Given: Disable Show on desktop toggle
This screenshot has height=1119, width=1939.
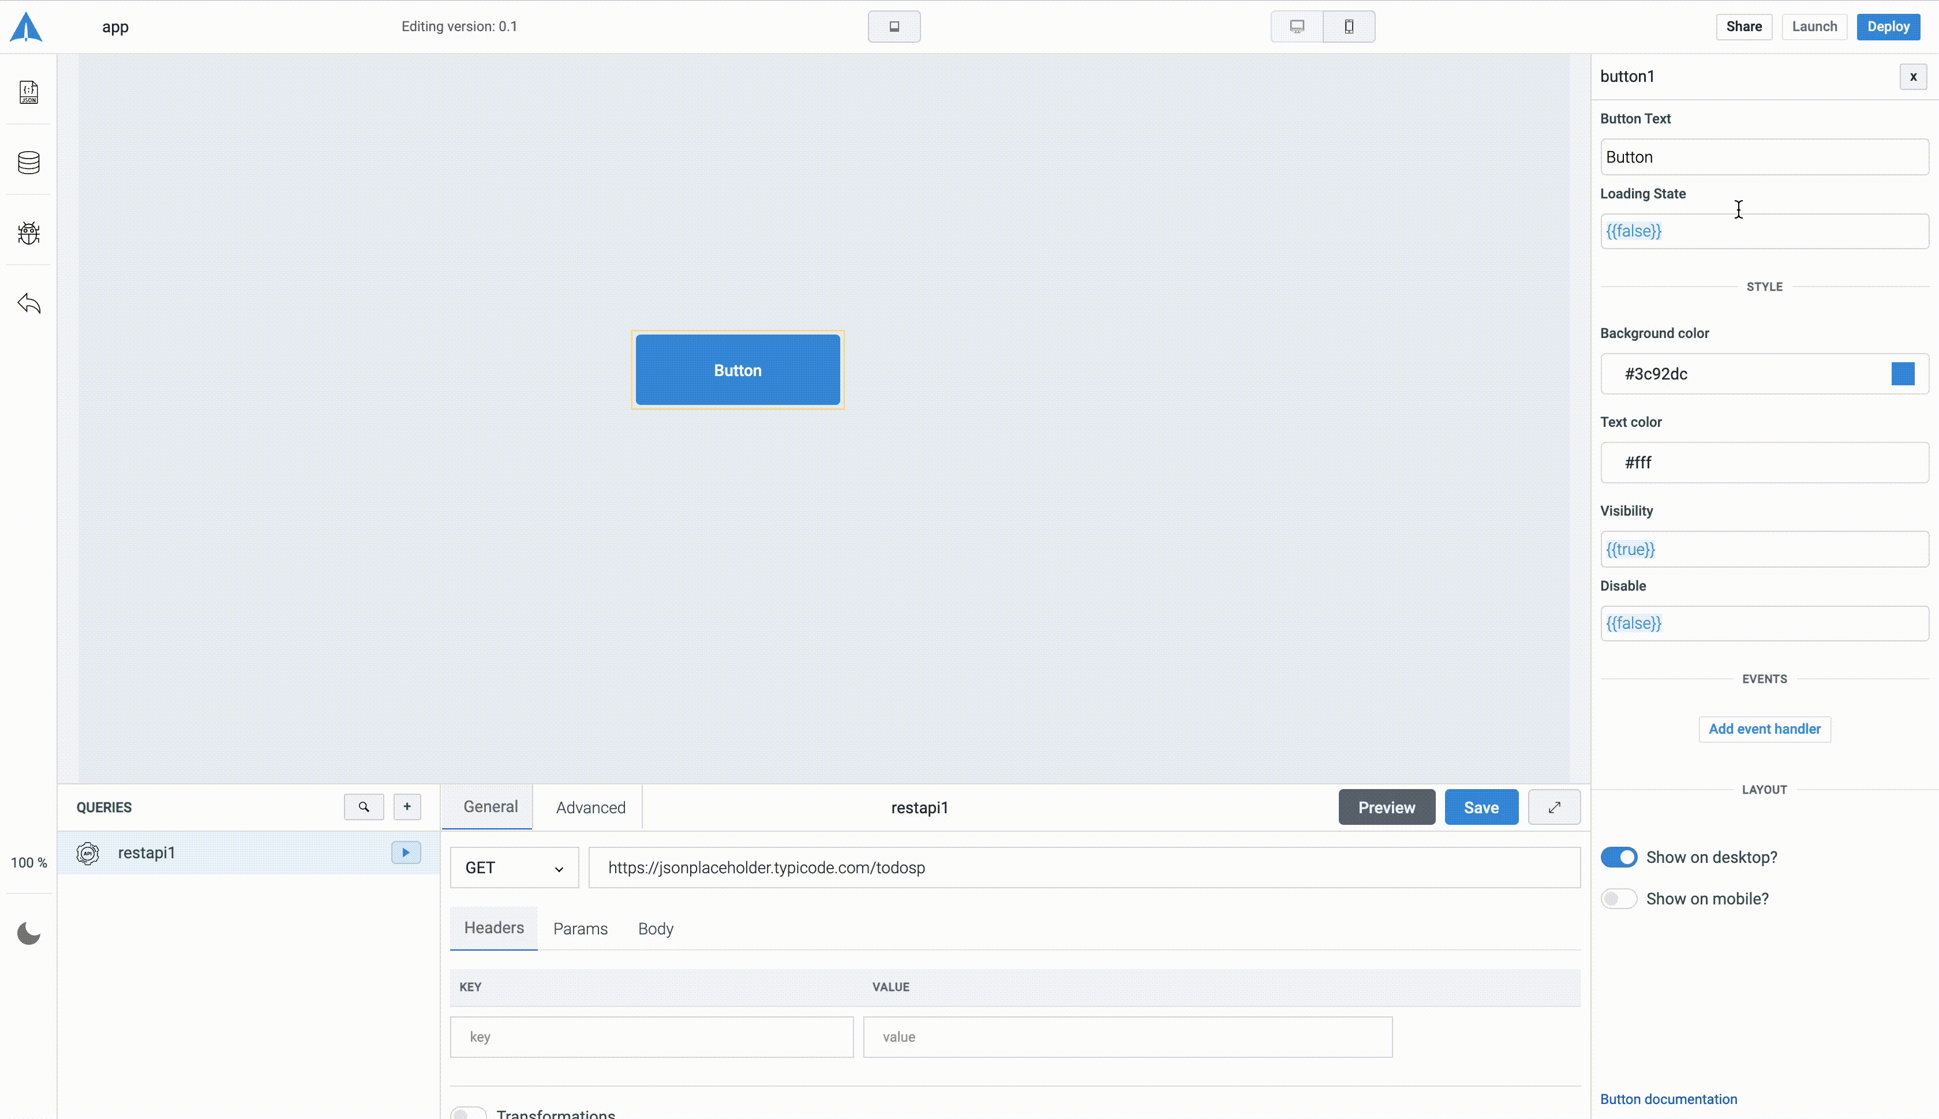Looking at the screenshot, I should point(1618,857).
